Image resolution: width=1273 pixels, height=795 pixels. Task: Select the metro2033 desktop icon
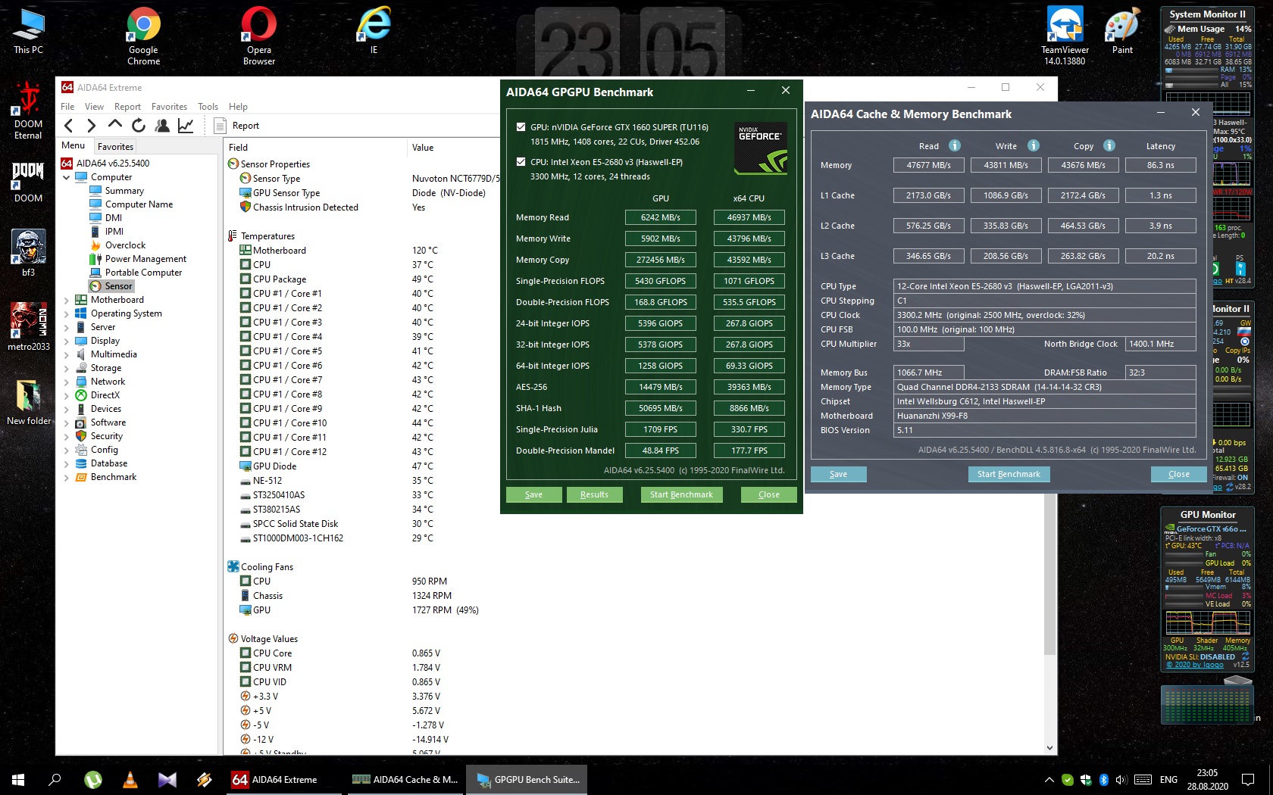pyautogui.click(x=29, y=327)
